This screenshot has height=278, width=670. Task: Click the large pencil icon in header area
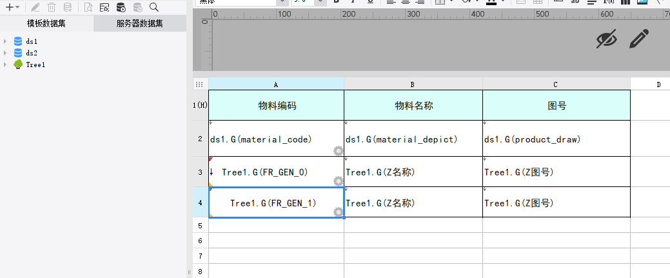(x=638, y=39)
